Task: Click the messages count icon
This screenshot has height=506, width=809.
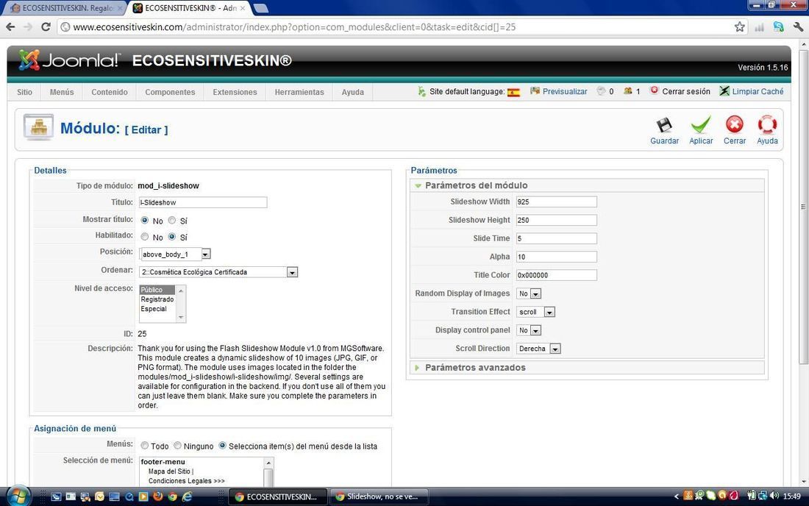Action: point(601,90)
